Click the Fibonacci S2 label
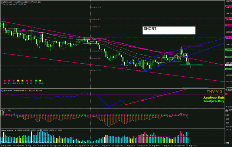This screenshot has width=232, height=147. [x=95, y=58]
